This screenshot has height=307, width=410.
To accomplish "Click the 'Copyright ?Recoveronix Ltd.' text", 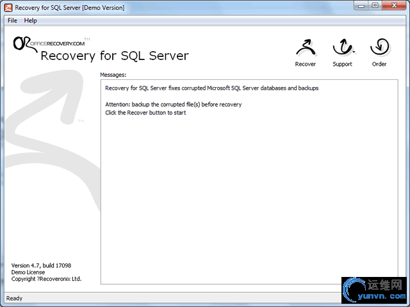I will pos(46,279).
